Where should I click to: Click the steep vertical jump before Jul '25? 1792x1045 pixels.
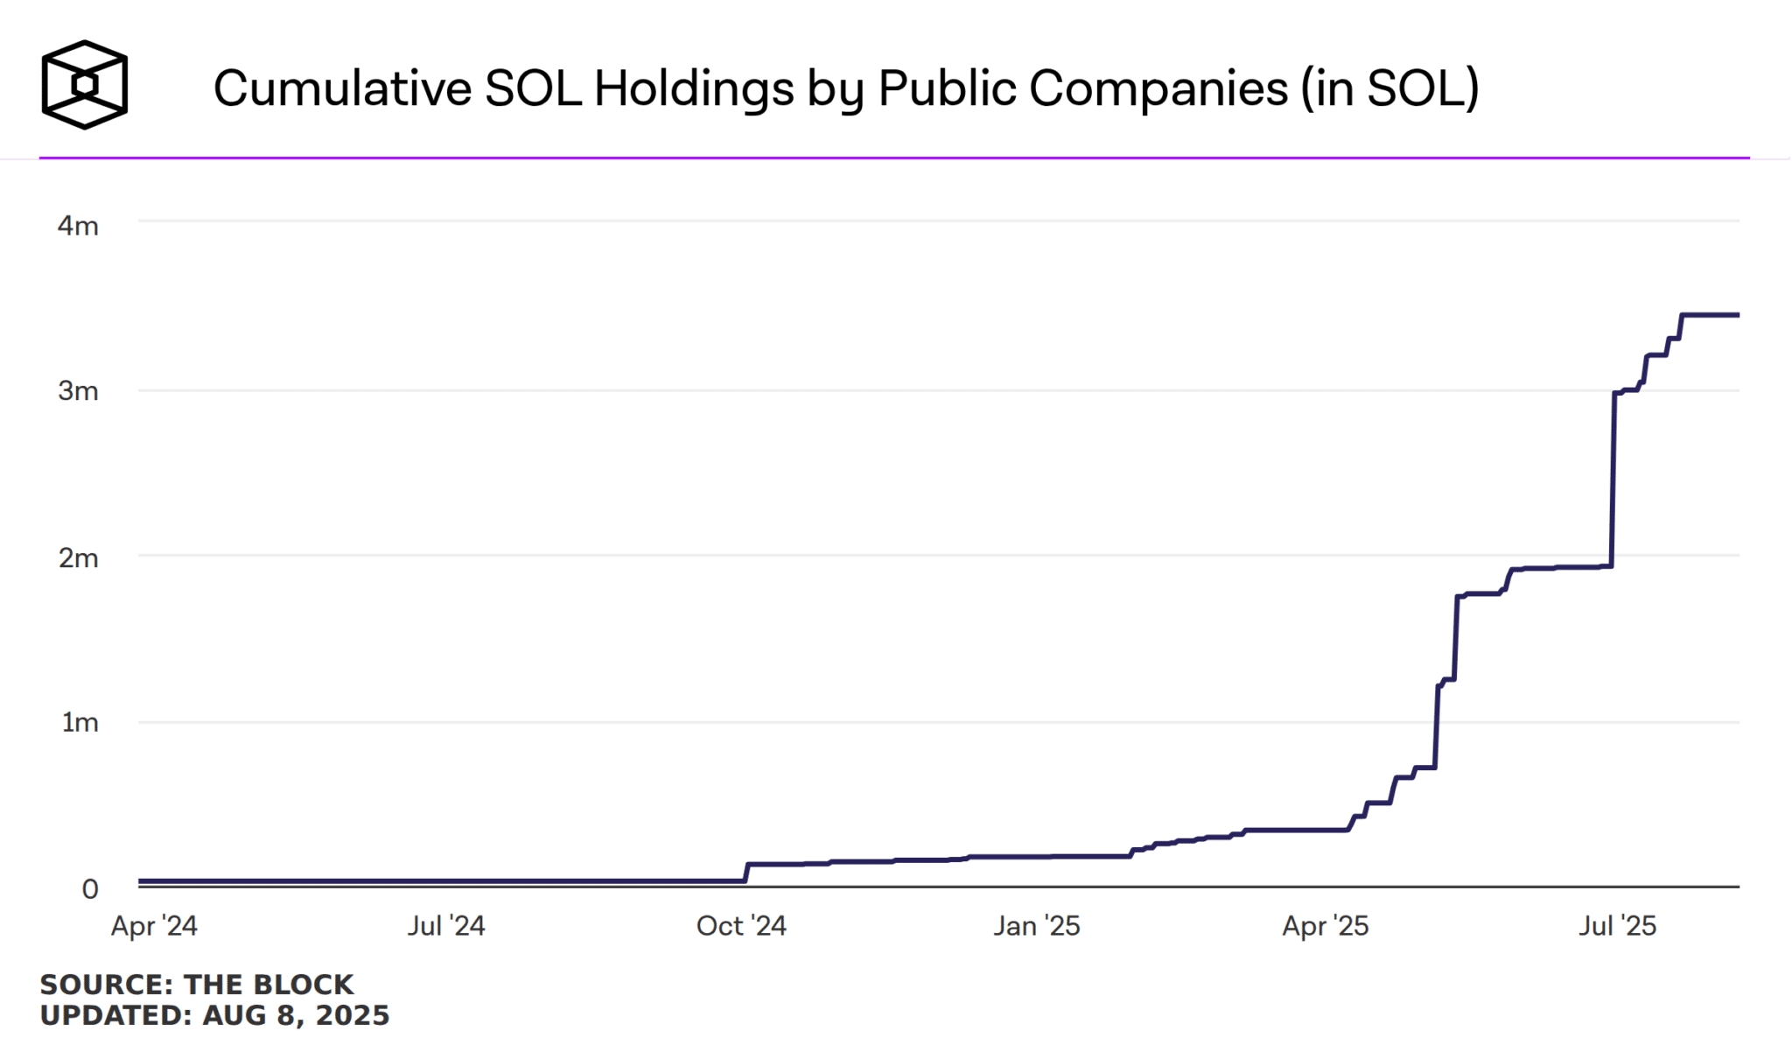click(1613, 481)
